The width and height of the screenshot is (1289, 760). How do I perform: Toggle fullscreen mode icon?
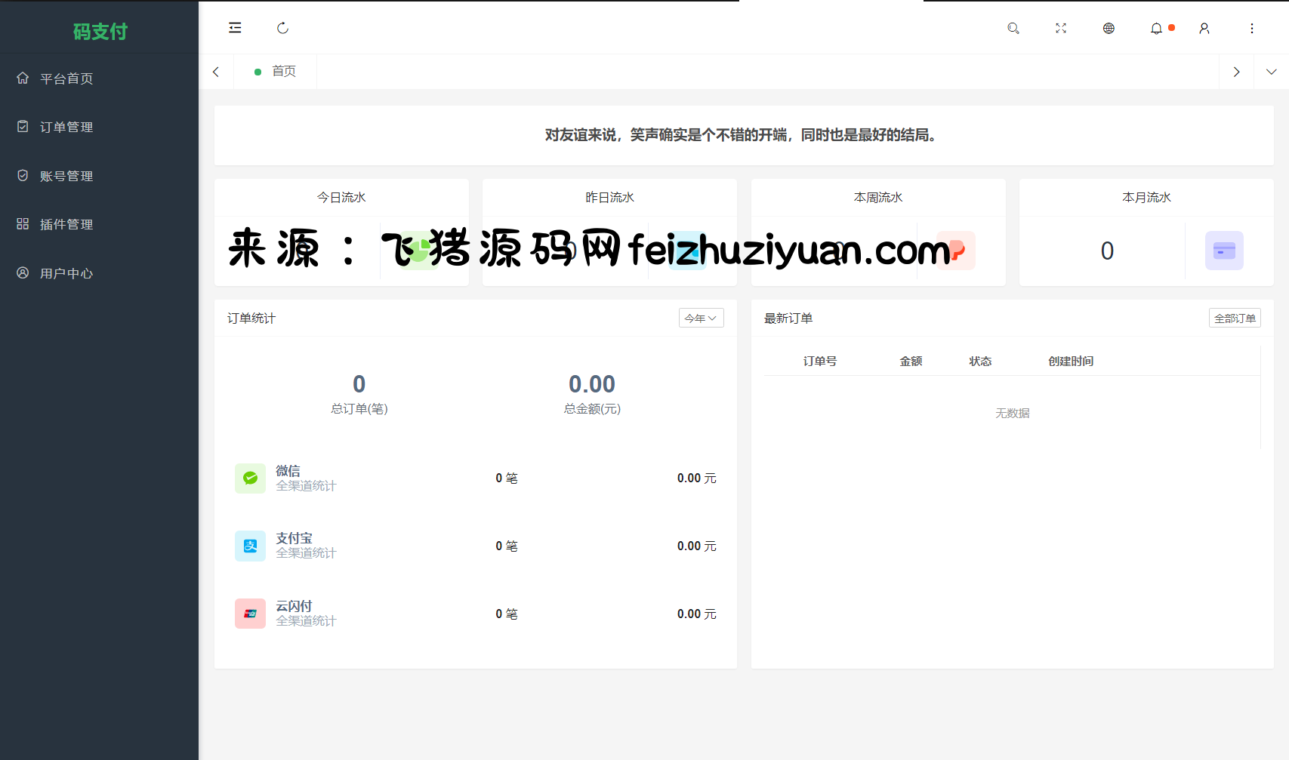pyautogui.click(x=1061, y=28)
